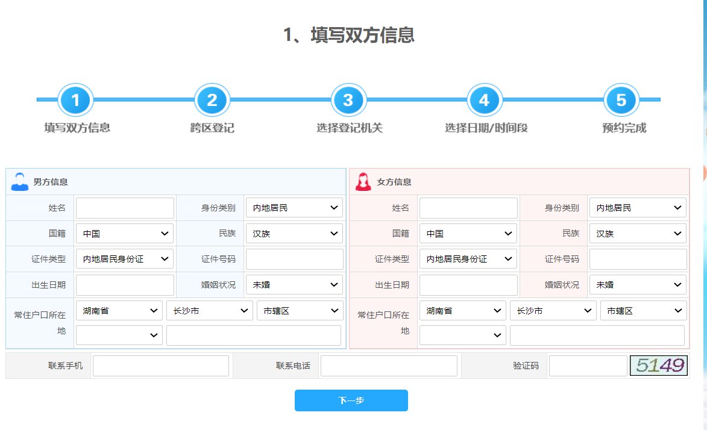The width and height of the screenshot is (707, 430).
Task: Click step 4 circle 选择日期/时间段
Action: [485, 100]
